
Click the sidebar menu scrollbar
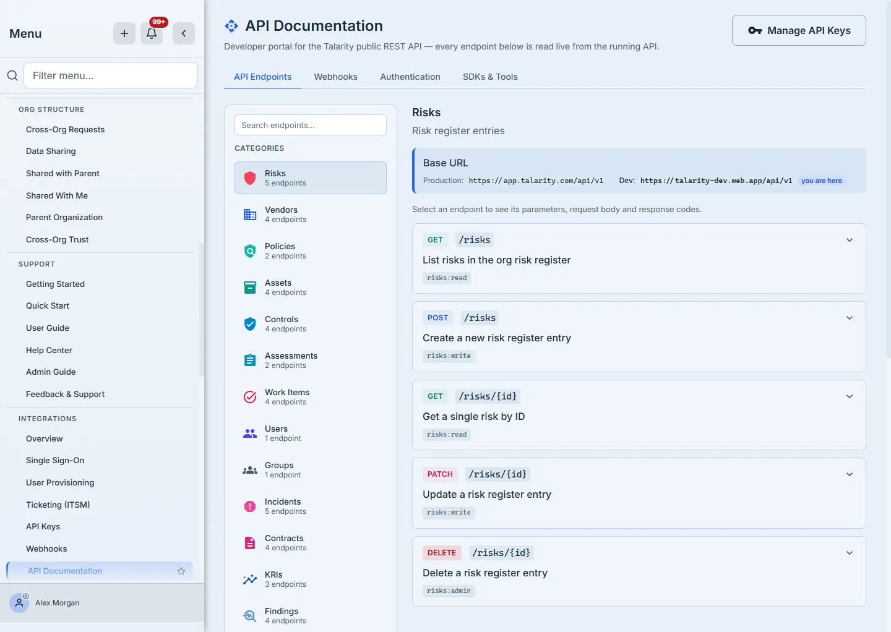point(201,309)
